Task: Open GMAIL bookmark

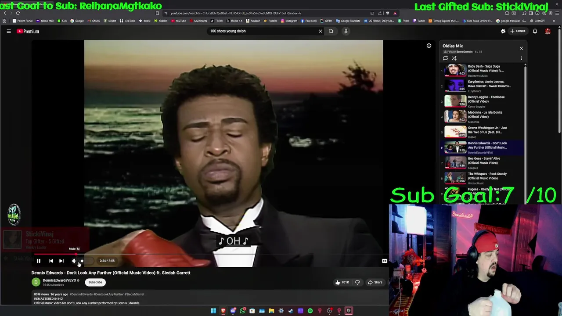Action: (94, 21)
